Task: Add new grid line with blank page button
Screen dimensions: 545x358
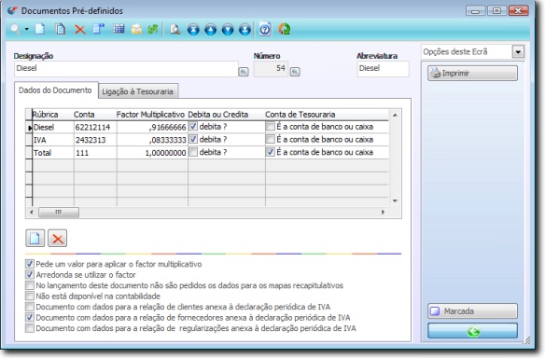Action: [x=35, y=239]
